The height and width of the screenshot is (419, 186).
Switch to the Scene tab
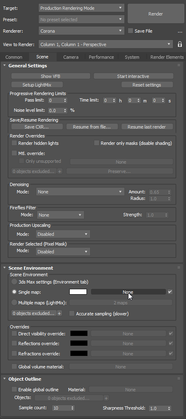coord(42,57)
